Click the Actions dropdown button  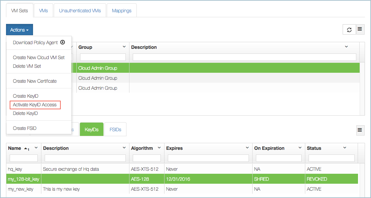click(x=19, y=30)
